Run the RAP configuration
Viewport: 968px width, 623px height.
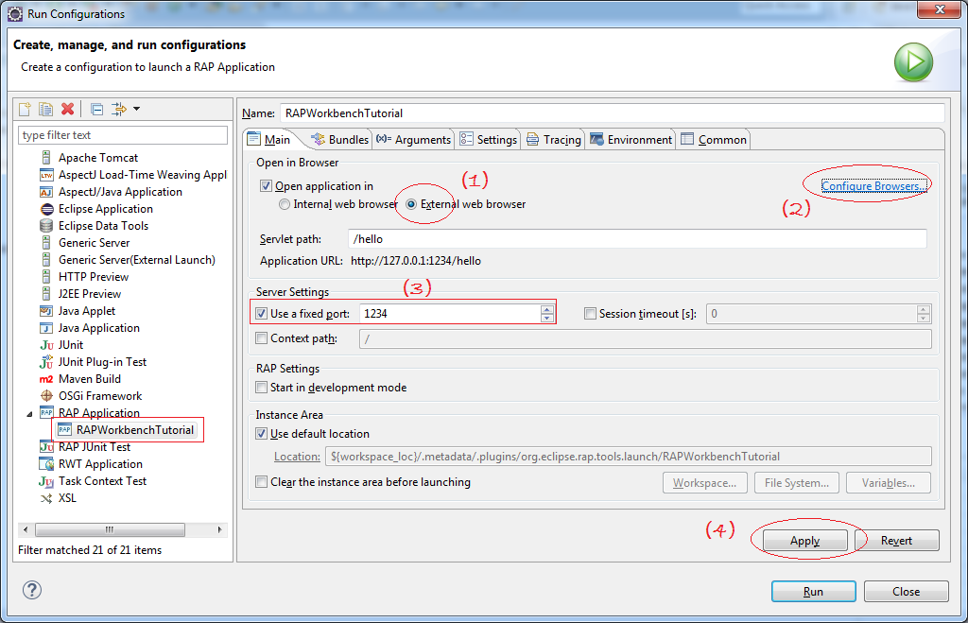pyautogui.click(x=813, y=592)
